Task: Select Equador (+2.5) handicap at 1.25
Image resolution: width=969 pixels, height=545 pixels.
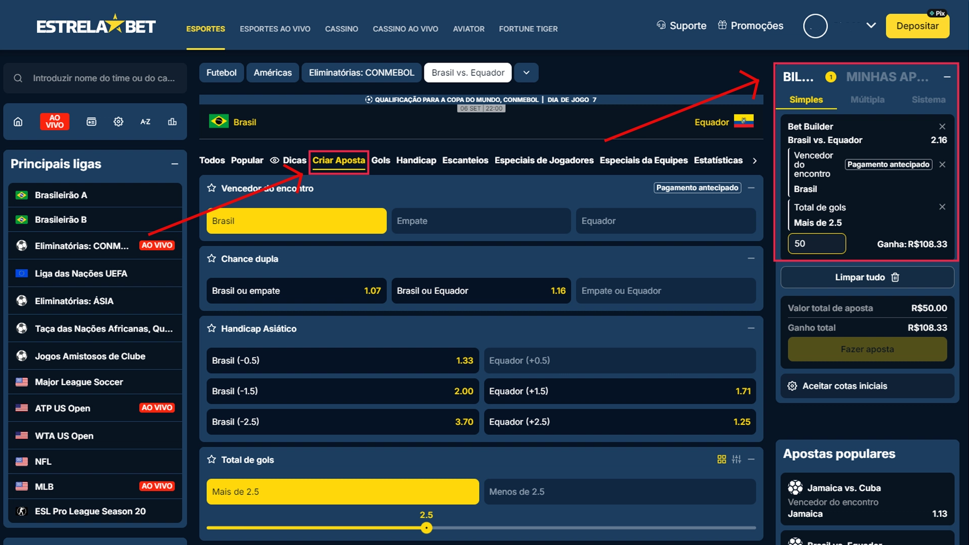Action: (x=620, y=422)
